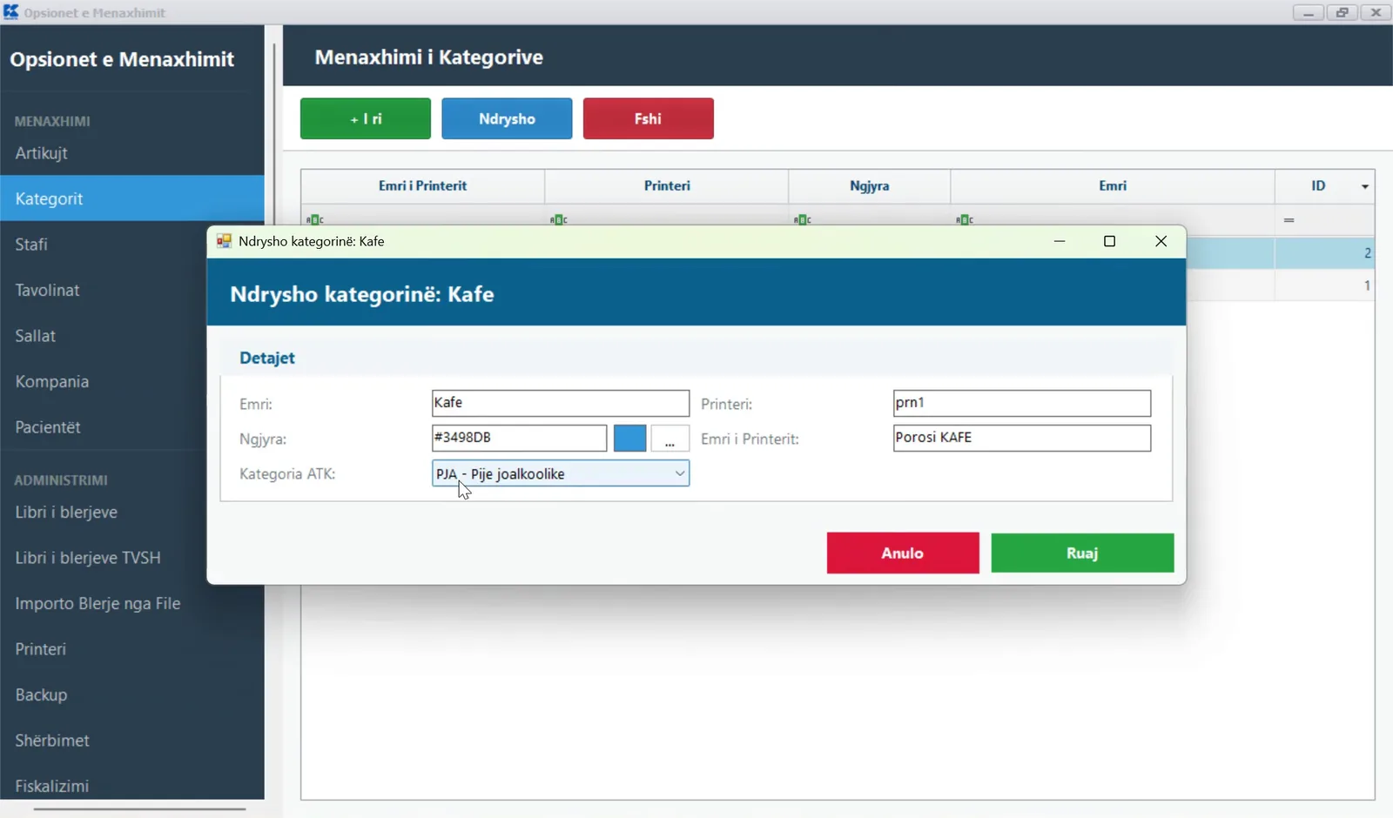This screenshot has height=818, width=1393.
Task: Click the equals filter icon under ID column
Action: coord(1289,220)
